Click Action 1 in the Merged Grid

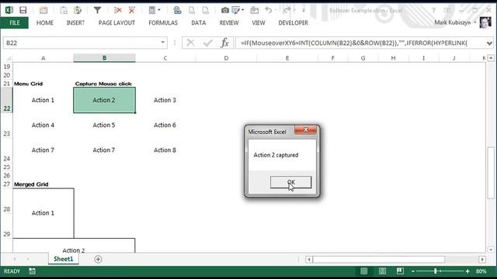(x=43, y=213)
